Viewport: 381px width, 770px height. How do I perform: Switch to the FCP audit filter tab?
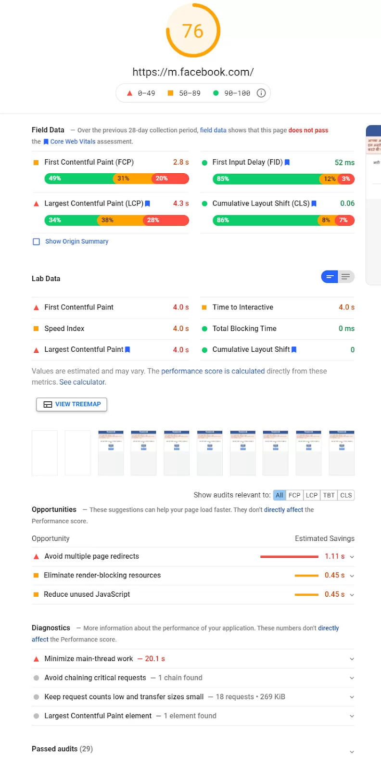[294, 495]
